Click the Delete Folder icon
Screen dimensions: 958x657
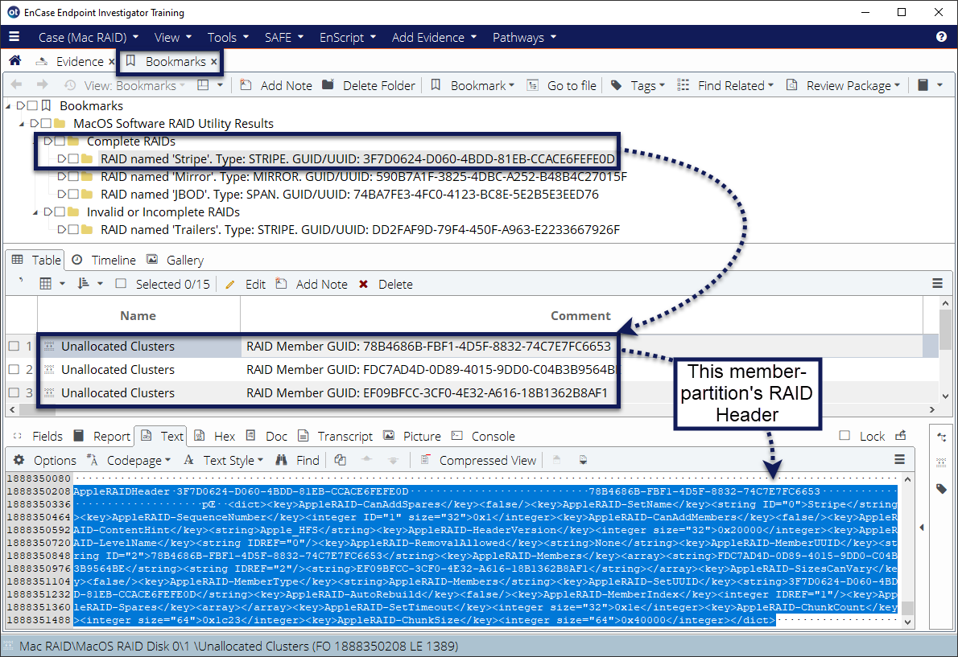coord(328,84)
